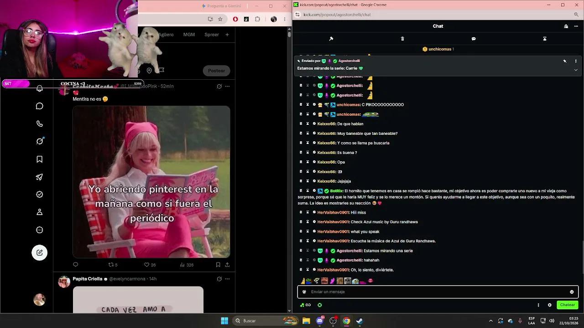Open Profile person icon in X sidebar

click(40, 212)
